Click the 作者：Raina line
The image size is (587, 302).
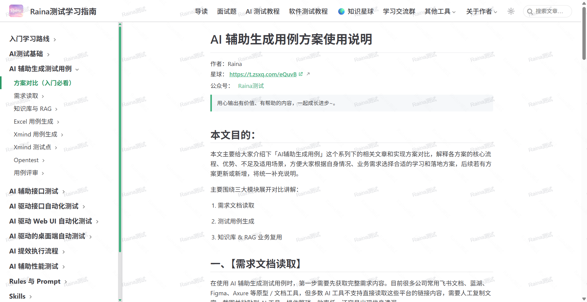(x=226, y=64)
